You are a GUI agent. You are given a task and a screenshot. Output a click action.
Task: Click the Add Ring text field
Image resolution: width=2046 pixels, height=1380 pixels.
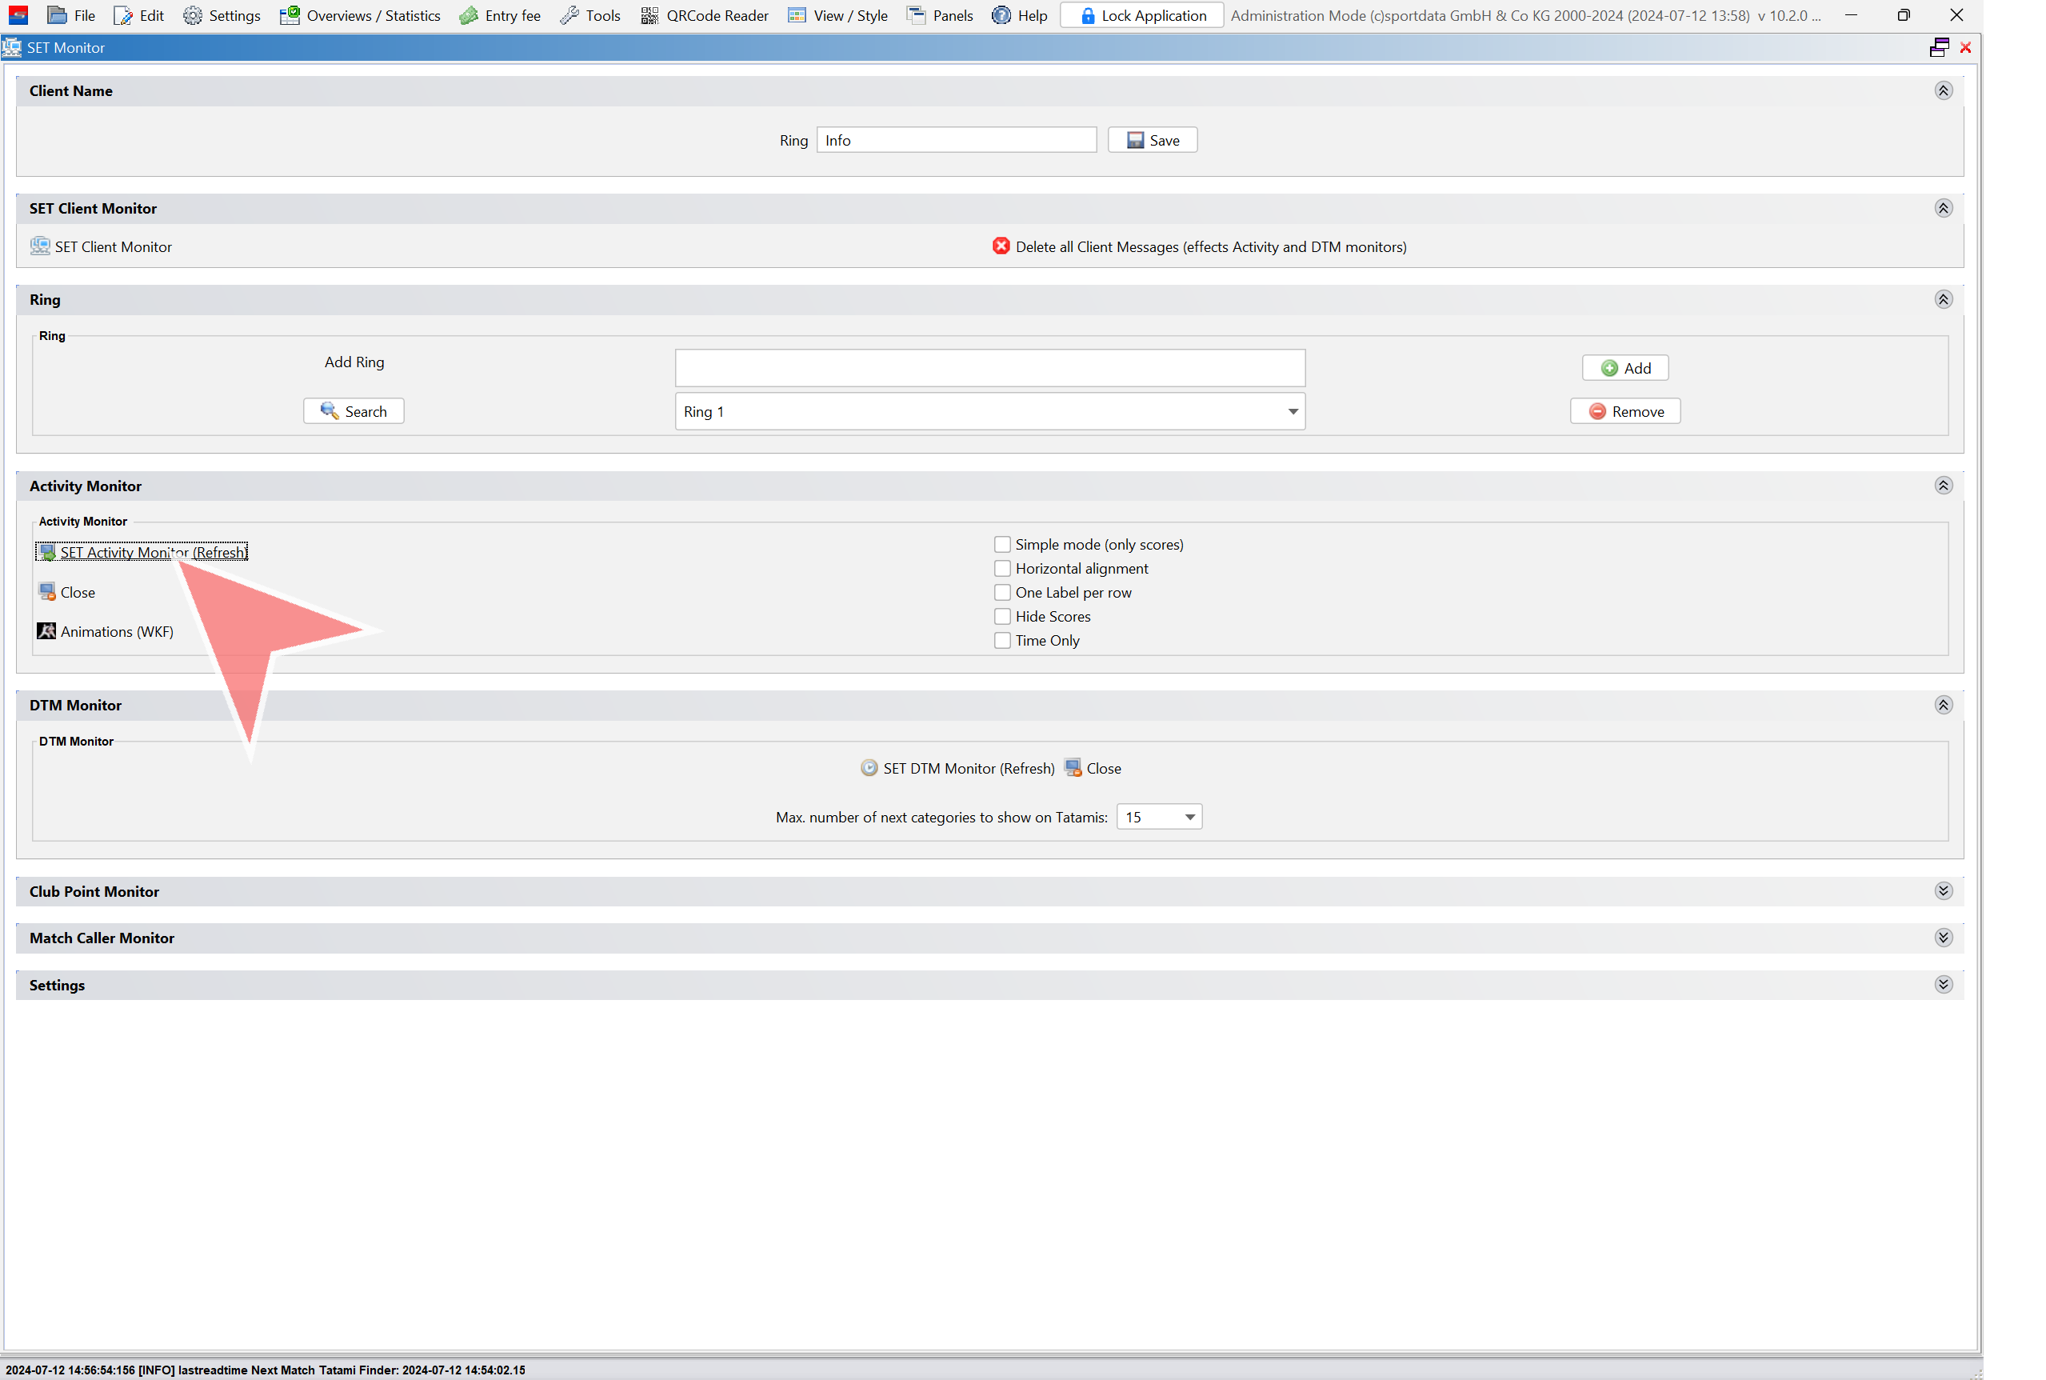[989, 368]
